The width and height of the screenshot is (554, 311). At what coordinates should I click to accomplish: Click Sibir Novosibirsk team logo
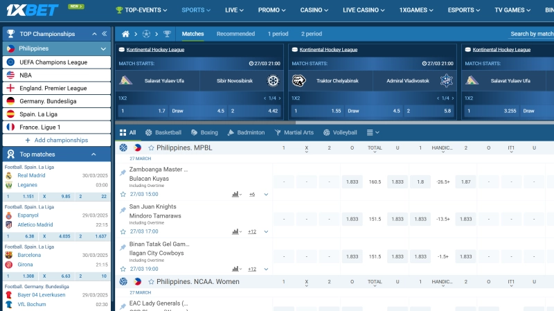(x=273, y=80)
